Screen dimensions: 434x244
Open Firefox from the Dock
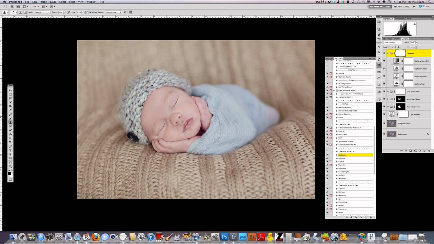tap(95, 237)
